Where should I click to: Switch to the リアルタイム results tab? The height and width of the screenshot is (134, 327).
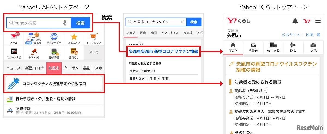coord(170,33)
